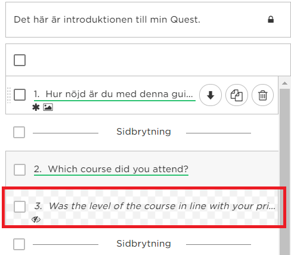Click the mandatory asterisk icon under question 1

(x=36, y=107)
